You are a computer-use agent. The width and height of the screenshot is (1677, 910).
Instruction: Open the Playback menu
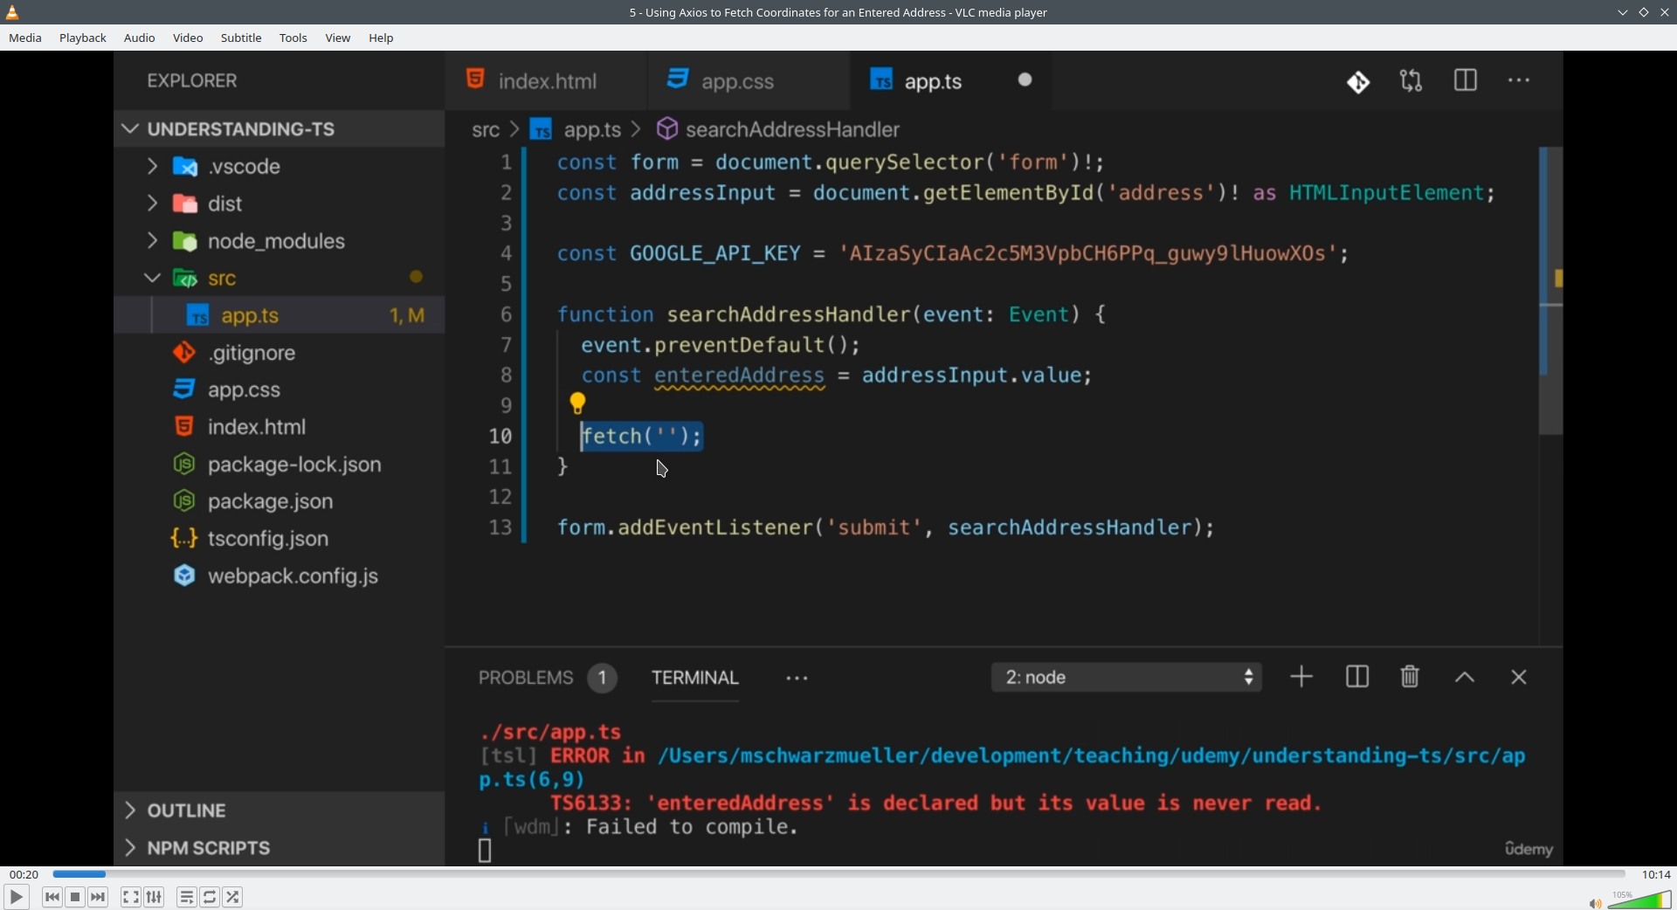(x=83, y=38)
